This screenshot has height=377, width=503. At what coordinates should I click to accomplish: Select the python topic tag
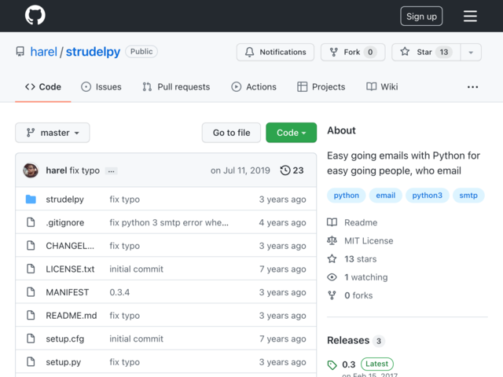point(346,196)
